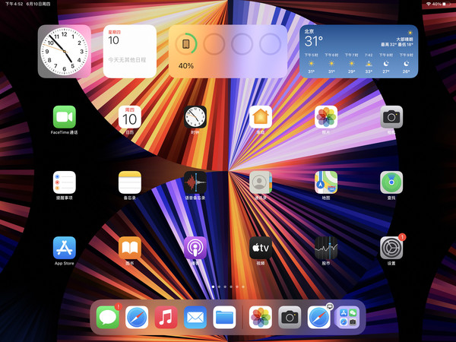Screen dimensions: 456x342
Task: Launch the Apple TV app
Action: coord(261,248)
